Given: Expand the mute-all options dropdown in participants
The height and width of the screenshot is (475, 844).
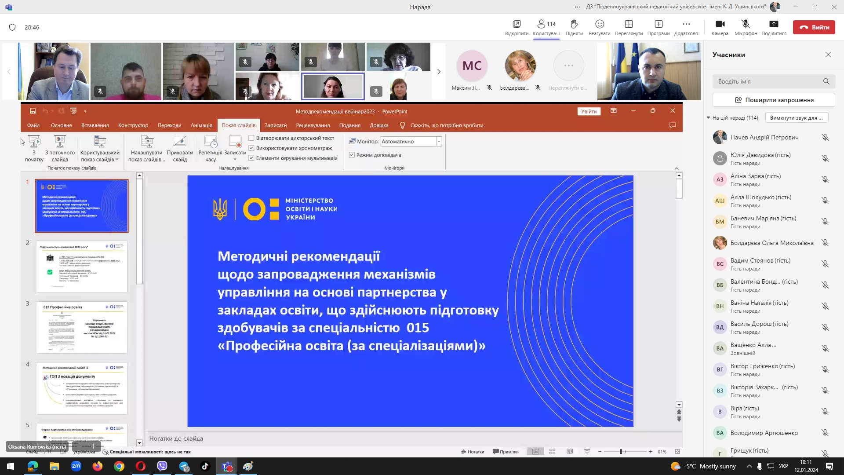Looking at the screenshot, I should pos(797,118).
